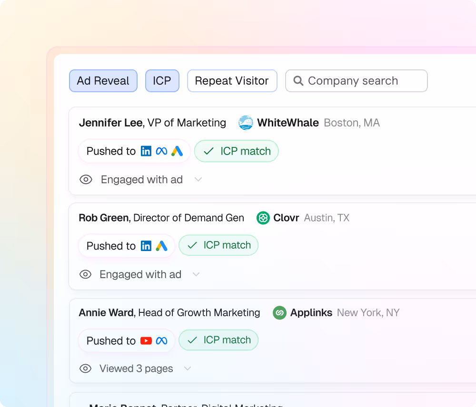Viewport: 476px width, 407px height.
Task: Click the Clovr company logo
Action: tap(263, 218)
